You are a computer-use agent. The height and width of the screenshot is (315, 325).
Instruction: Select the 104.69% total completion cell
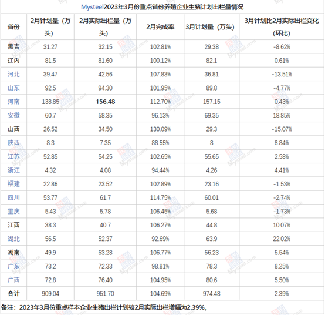tap(160, 294)
